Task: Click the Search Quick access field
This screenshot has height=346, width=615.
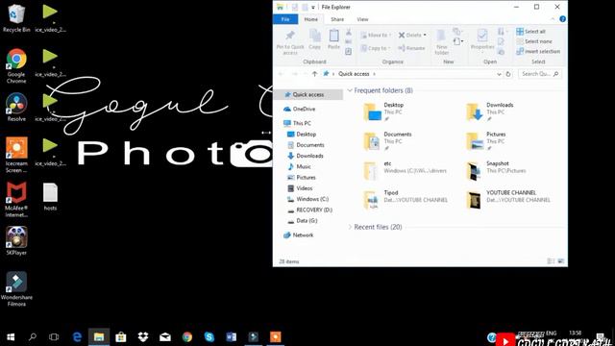Action: click(x=540, y=74)
